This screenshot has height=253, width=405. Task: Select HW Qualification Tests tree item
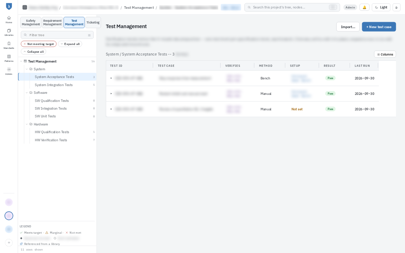(57, 132)
